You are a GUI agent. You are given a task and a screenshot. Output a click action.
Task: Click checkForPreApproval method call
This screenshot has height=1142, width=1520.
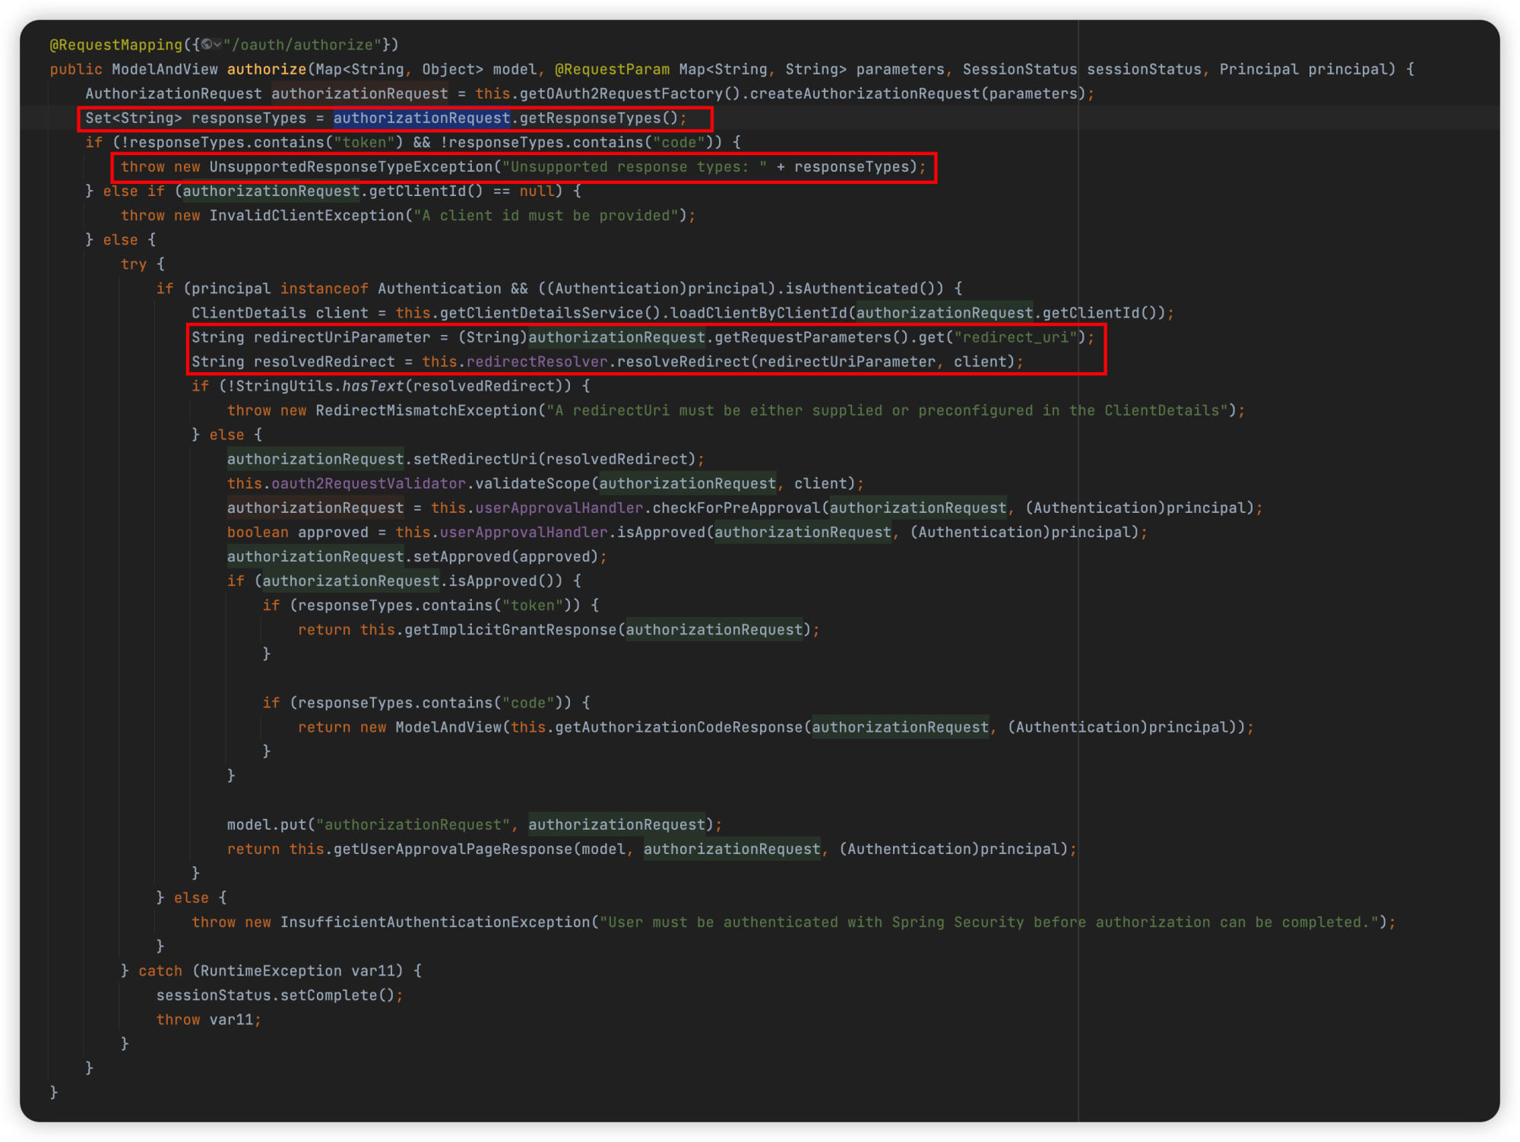736,508
